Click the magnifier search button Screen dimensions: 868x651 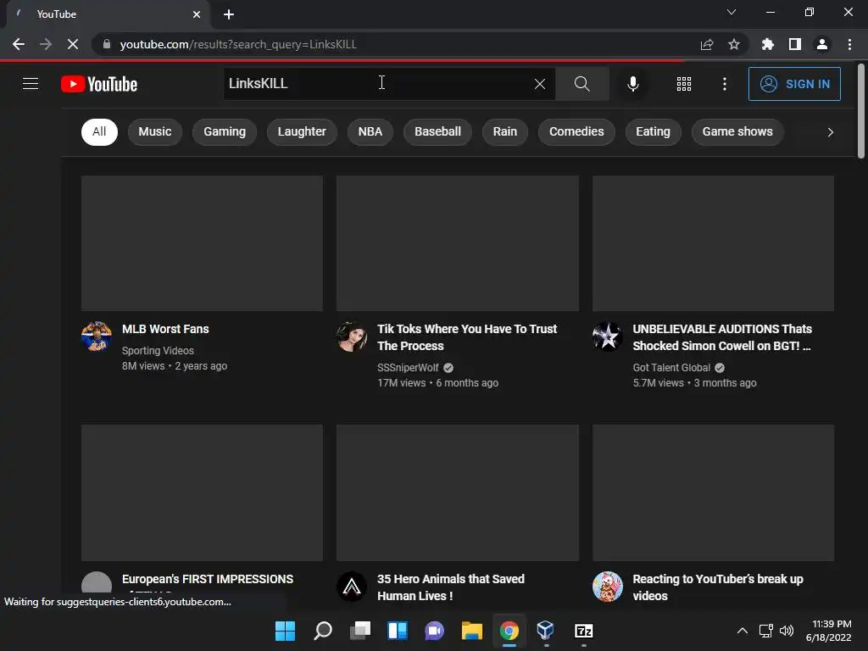(581, 84)
